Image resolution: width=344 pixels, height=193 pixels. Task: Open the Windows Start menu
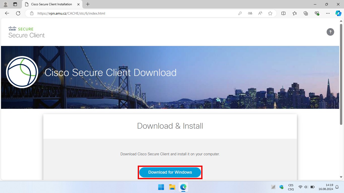tap(161, 187)
